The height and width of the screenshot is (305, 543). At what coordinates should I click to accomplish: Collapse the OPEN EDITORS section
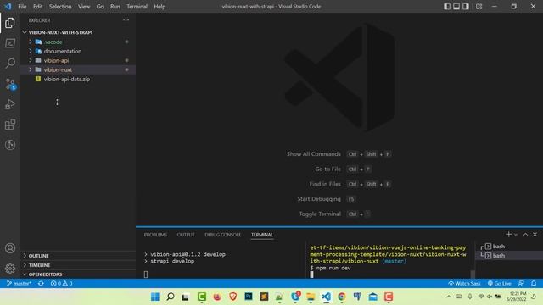[78, 274]
